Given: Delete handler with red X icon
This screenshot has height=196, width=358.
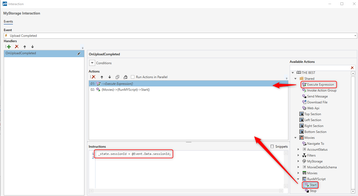Looking at the screenshot, I should (17, 47).
